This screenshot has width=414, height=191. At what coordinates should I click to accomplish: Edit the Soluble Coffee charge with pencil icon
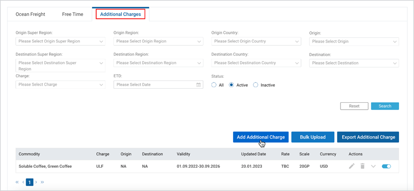tap(352, 166)
